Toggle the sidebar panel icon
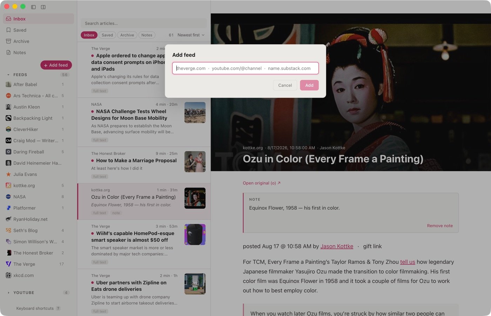 (x=33, y=7)
